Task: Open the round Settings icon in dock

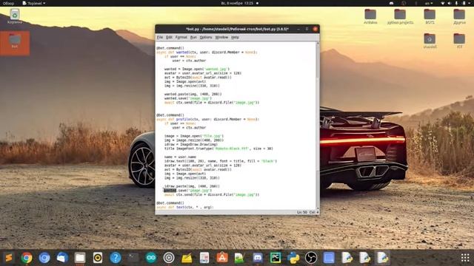Action: 169,258
